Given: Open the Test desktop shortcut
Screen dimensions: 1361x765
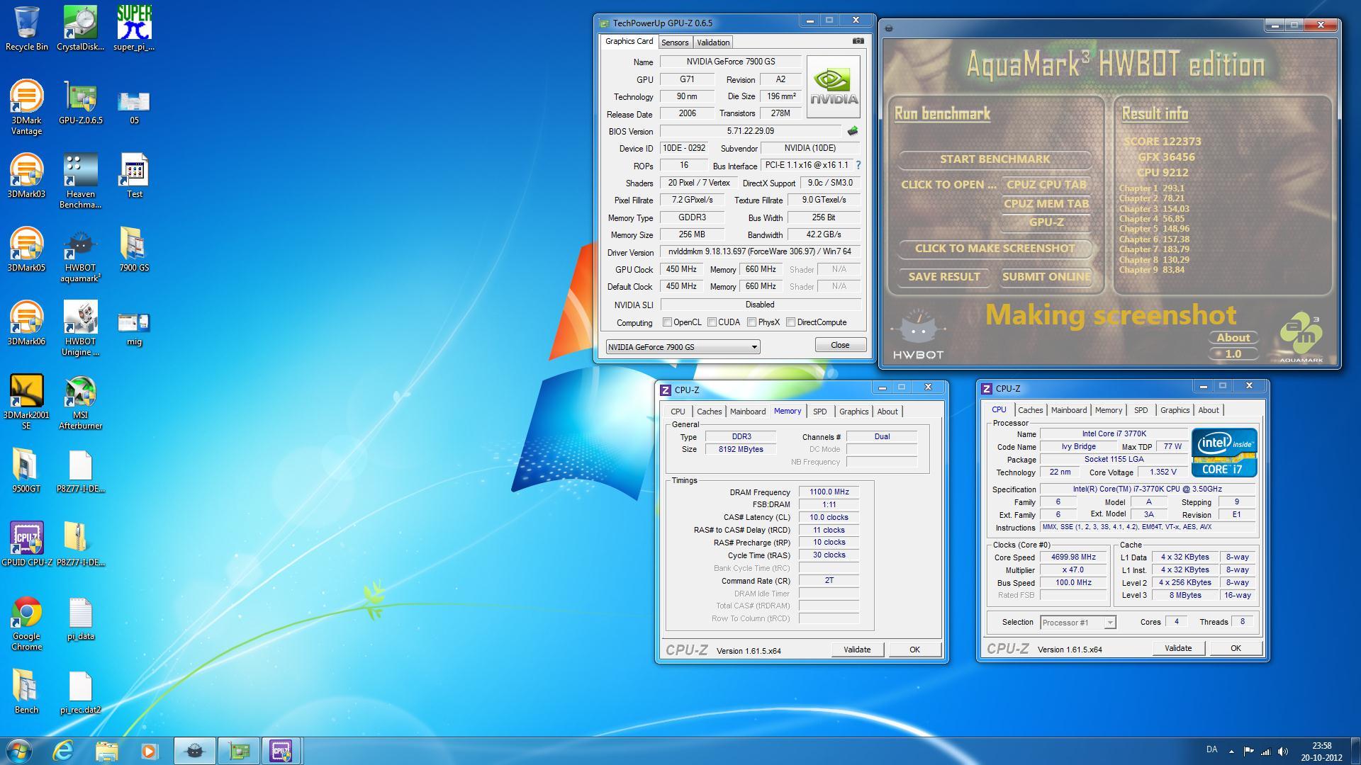Looking at the screenshot, I should [134, 176].
